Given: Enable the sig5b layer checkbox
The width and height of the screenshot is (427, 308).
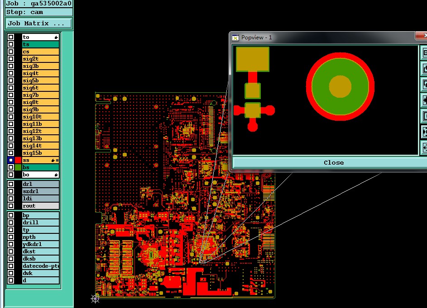Looking at the screenshot, I should (x=10, y=81).
